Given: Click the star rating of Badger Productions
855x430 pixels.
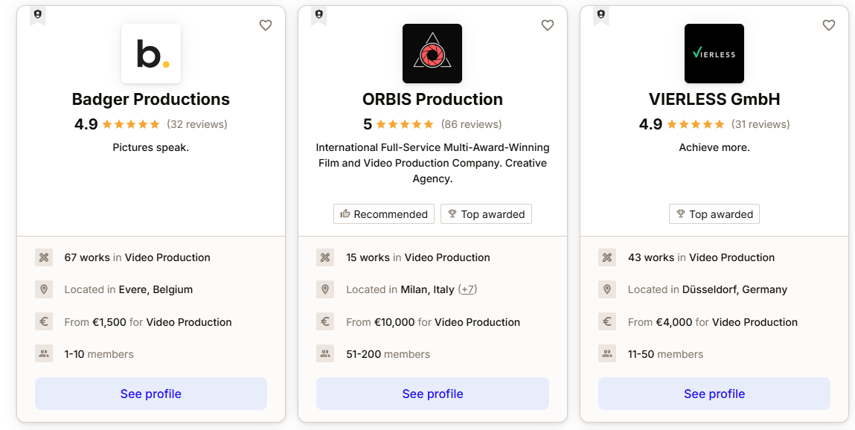Looking at the screenshot, I should pyautogui.click(x=131, y=124).
